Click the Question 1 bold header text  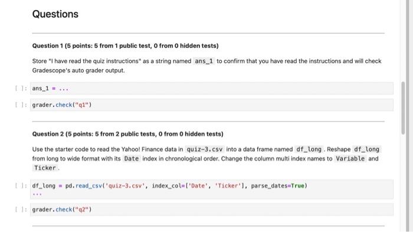(125, 46)
